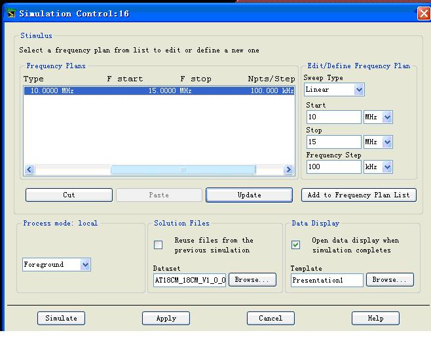This screenshot has width=431, height=337.
Task: Expand the Start frequency unit dropdown
Action: pyautogui.click(x=387, y=117)
